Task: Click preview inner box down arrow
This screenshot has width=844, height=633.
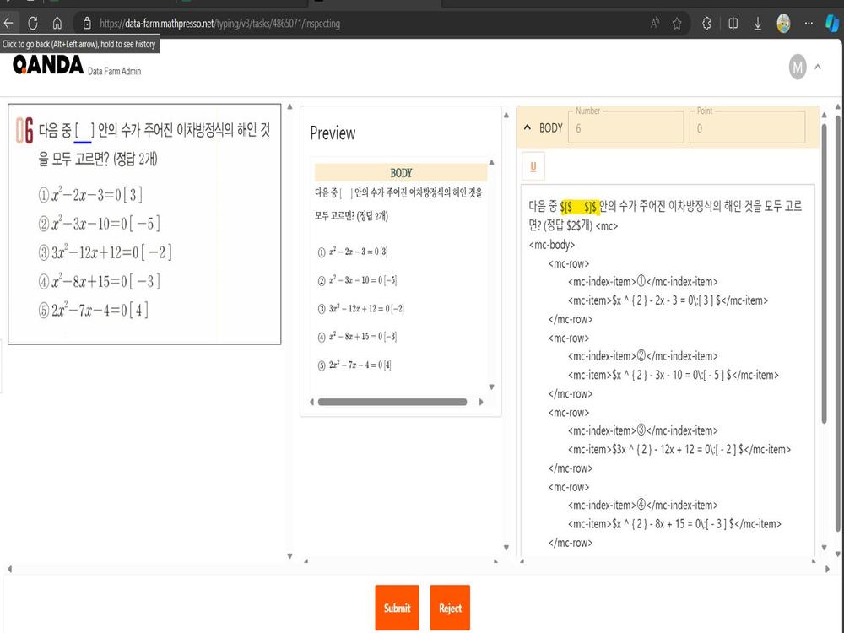Action: point(491,387)
